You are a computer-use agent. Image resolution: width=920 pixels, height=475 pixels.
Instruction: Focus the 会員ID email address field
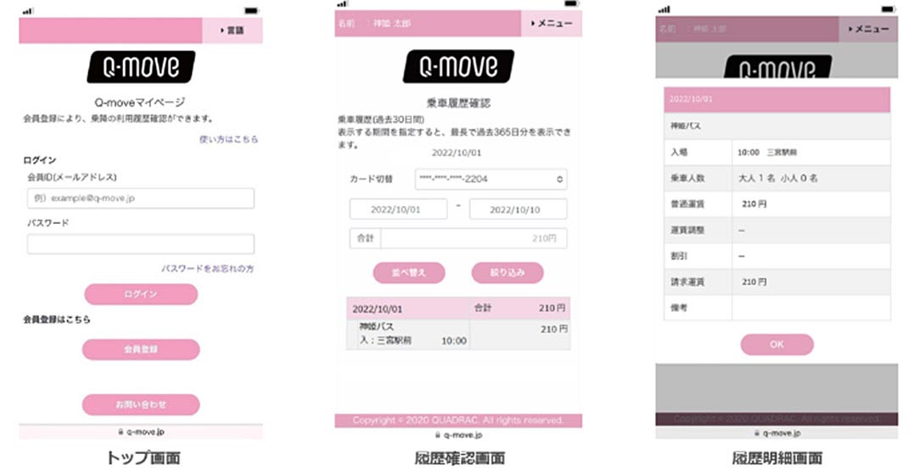(x=141, y=198)
